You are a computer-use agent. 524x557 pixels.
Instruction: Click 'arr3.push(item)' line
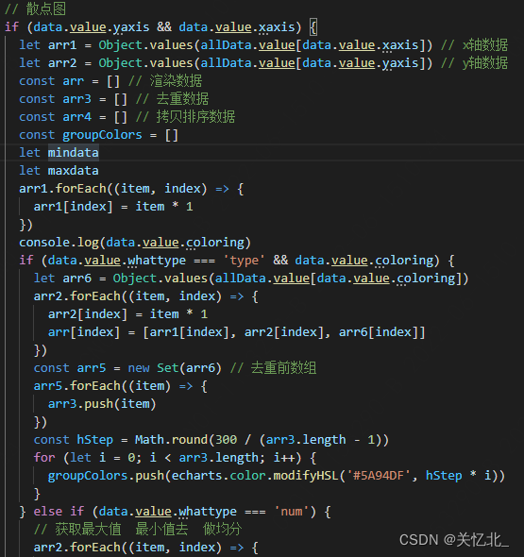point(102,404)
